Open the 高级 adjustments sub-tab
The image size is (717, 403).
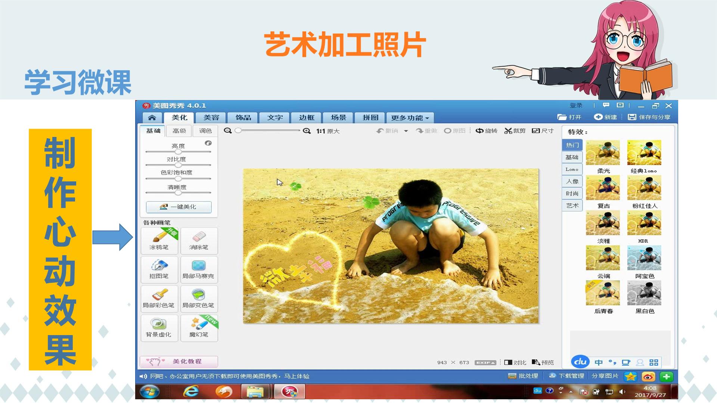coord(179,131)
